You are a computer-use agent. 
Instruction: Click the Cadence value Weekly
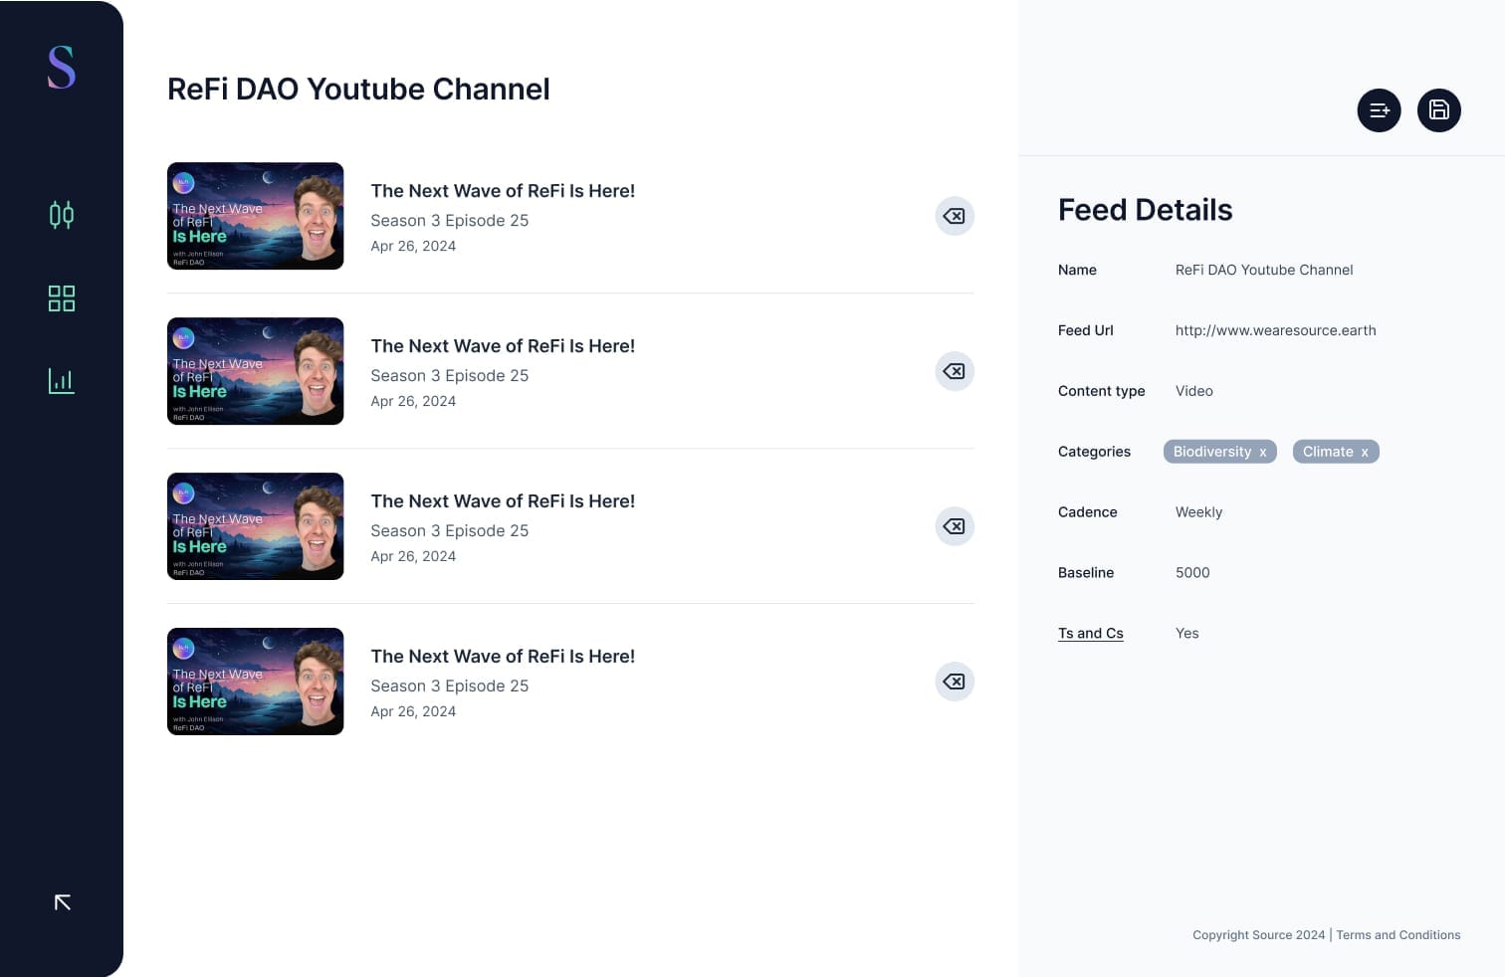[x=1198, y=512]
